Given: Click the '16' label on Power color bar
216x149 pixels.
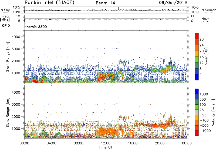Looking at the screenshot, I should pos(201,57).
